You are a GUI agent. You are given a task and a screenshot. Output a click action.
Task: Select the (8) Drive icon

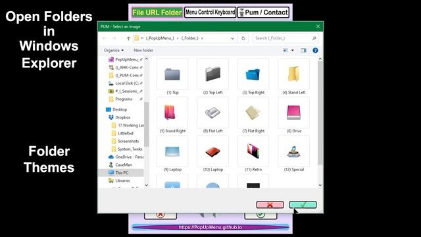pos(293,113)
